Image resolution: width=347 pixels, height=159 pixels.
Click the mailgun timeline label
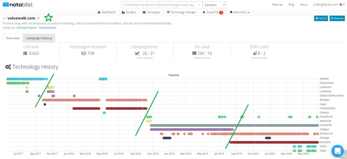[x=324, y=129]
